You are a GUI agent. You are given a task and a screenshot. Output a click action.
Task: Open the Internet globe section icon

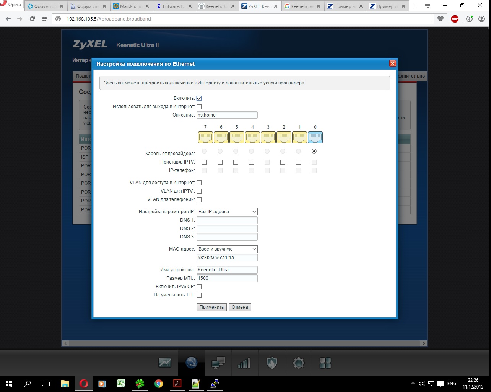click(x=192, y=363)
